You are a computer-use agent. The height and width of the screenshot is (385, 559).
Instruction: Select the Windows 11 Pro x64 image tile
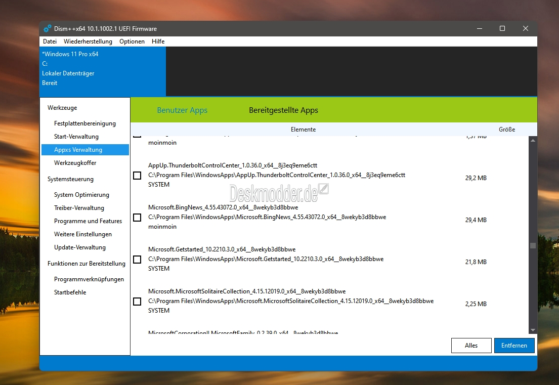103,71
